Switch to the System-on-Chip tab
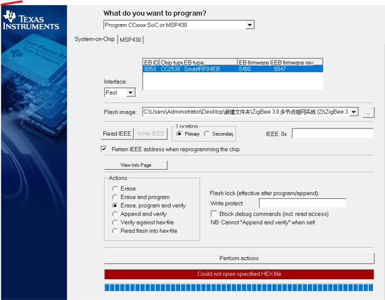 95,39
